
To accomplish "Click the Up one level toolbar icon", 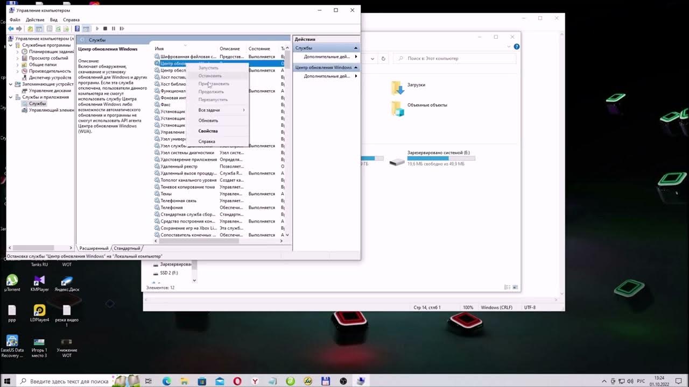I will [30, 28].
